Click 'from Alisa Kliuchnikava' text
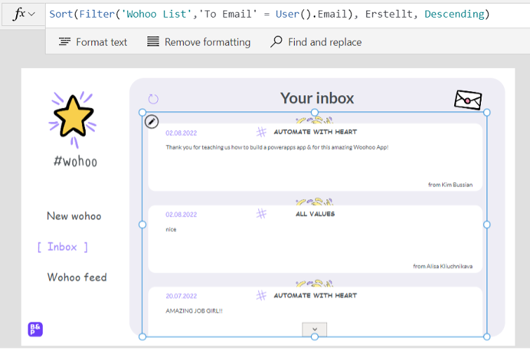This screenshot has width=530, height=349. pyautogui.click(x=443, y=266)
